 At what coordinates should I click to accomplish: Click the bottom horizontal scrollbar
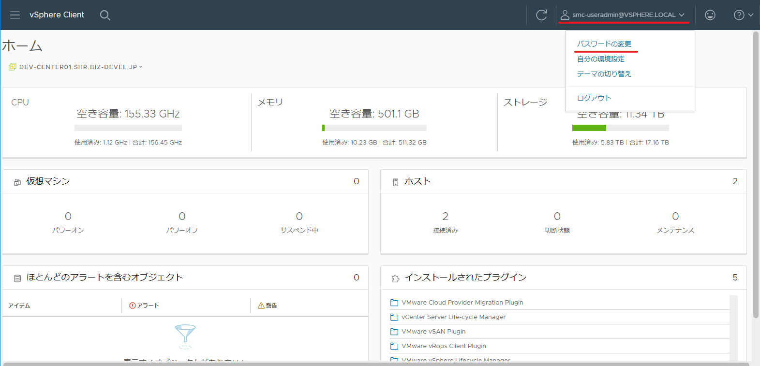376,364
